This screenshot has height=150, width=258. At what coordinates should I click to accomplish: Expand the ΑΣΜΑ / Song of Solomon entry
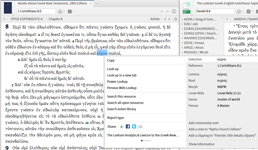click(x=182, y=19)
